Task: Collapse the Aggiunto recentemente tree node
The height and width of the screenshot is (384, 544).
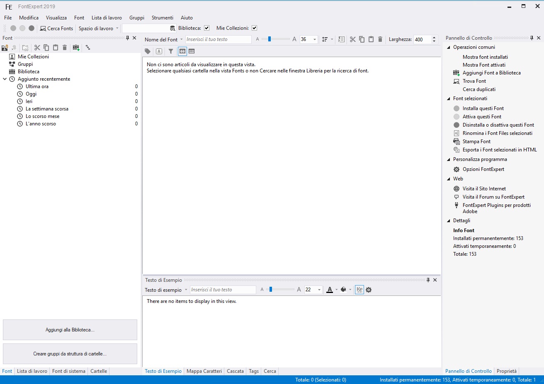Action: pos(5,79)
